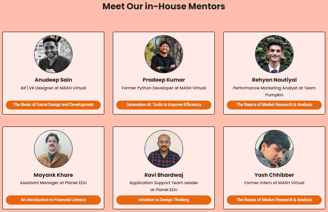Click the Yash Chhibber name heading
The height and width of the screenshot is (212, 328).
[274, 175]
